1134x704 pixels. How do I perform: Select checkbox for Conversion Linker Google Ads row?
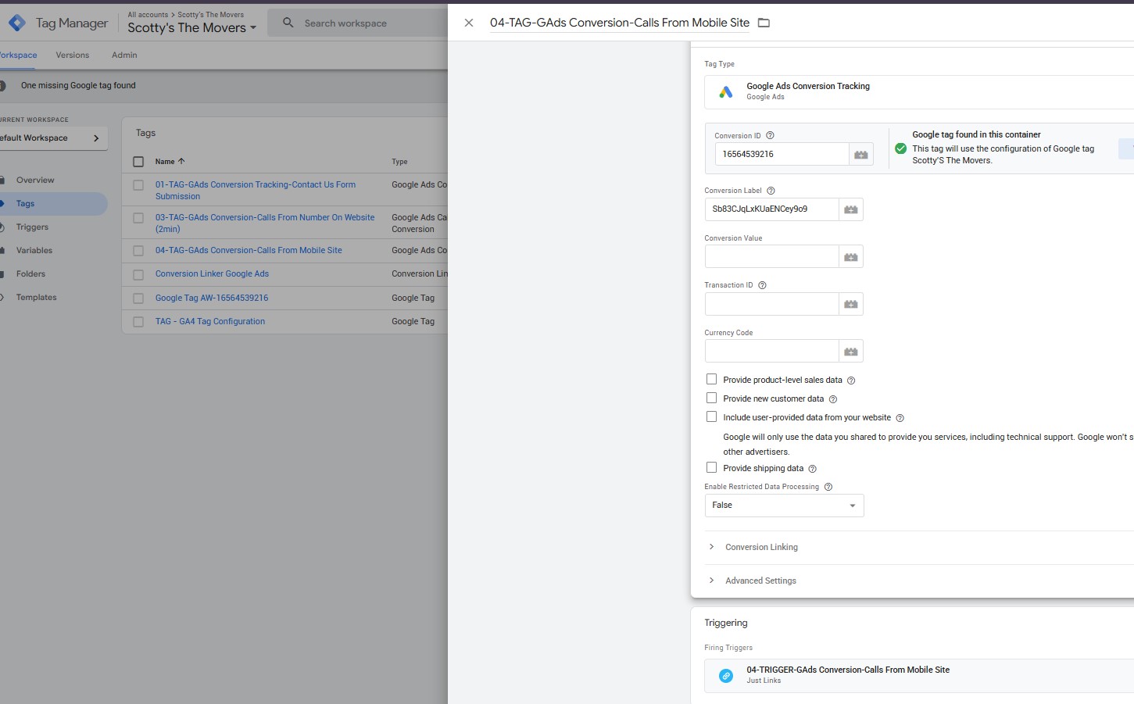click(138, 275)
